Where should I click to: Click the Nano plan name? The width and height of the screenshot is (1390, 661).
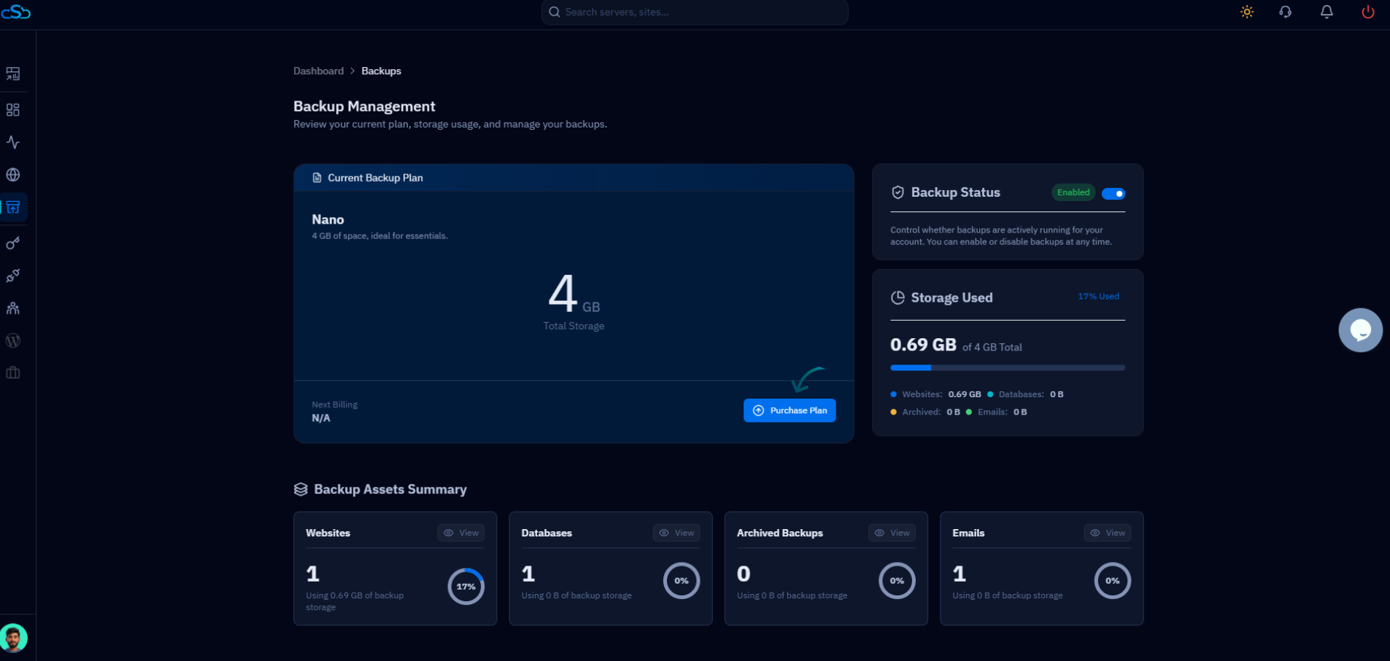pos(328,219)
